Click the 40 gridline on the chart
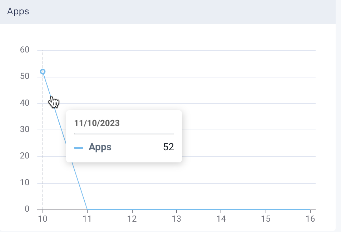Image resolution: width=341 pixels, height=232 pixels. (250, 103)
